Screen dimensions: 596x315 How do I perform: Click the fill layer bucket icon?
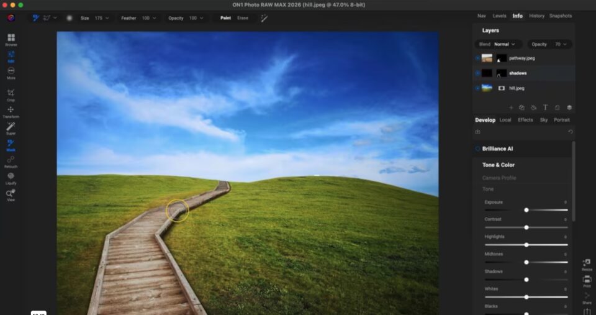click(534, 107)
